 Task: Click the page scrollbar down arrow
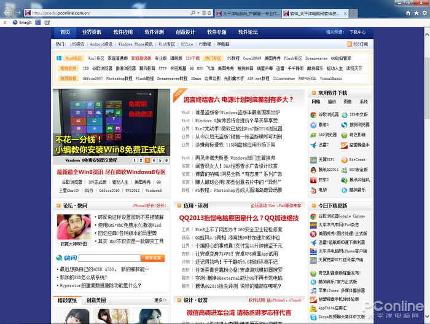427,317
